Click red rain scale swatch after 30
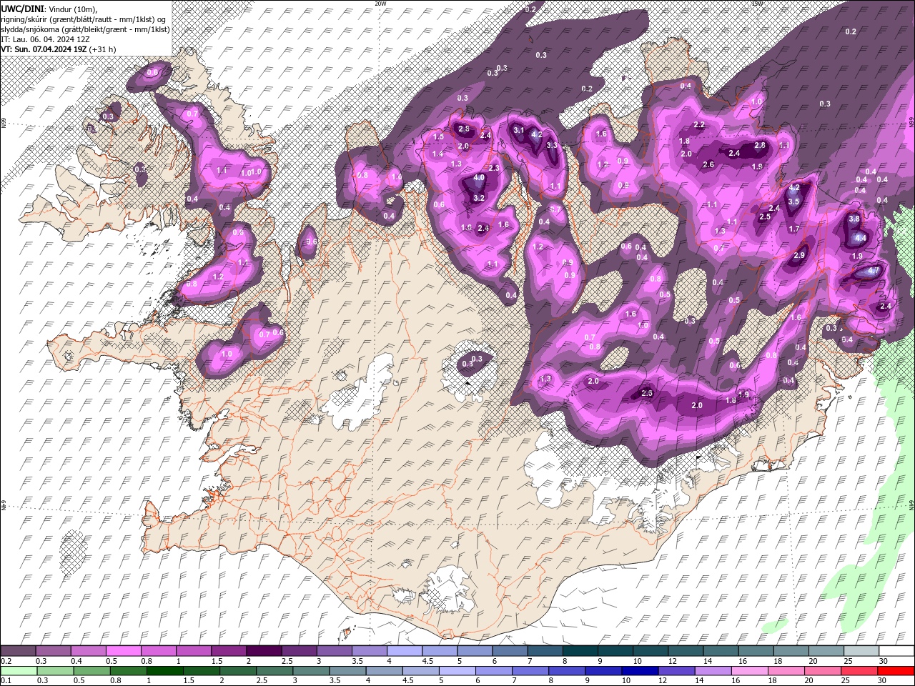 coord(896,670)
